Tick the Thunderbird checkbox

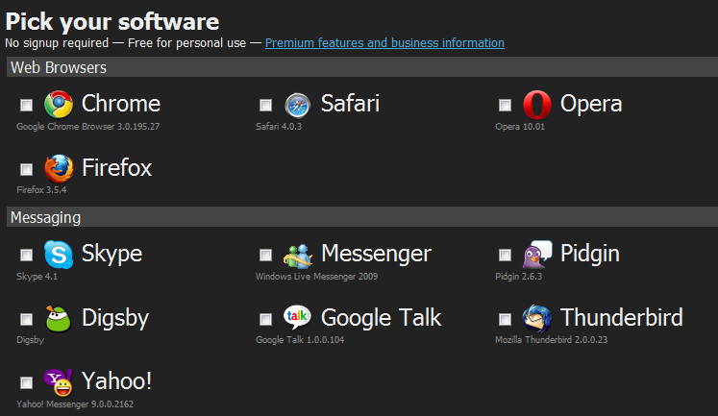[x=505, y=319]
